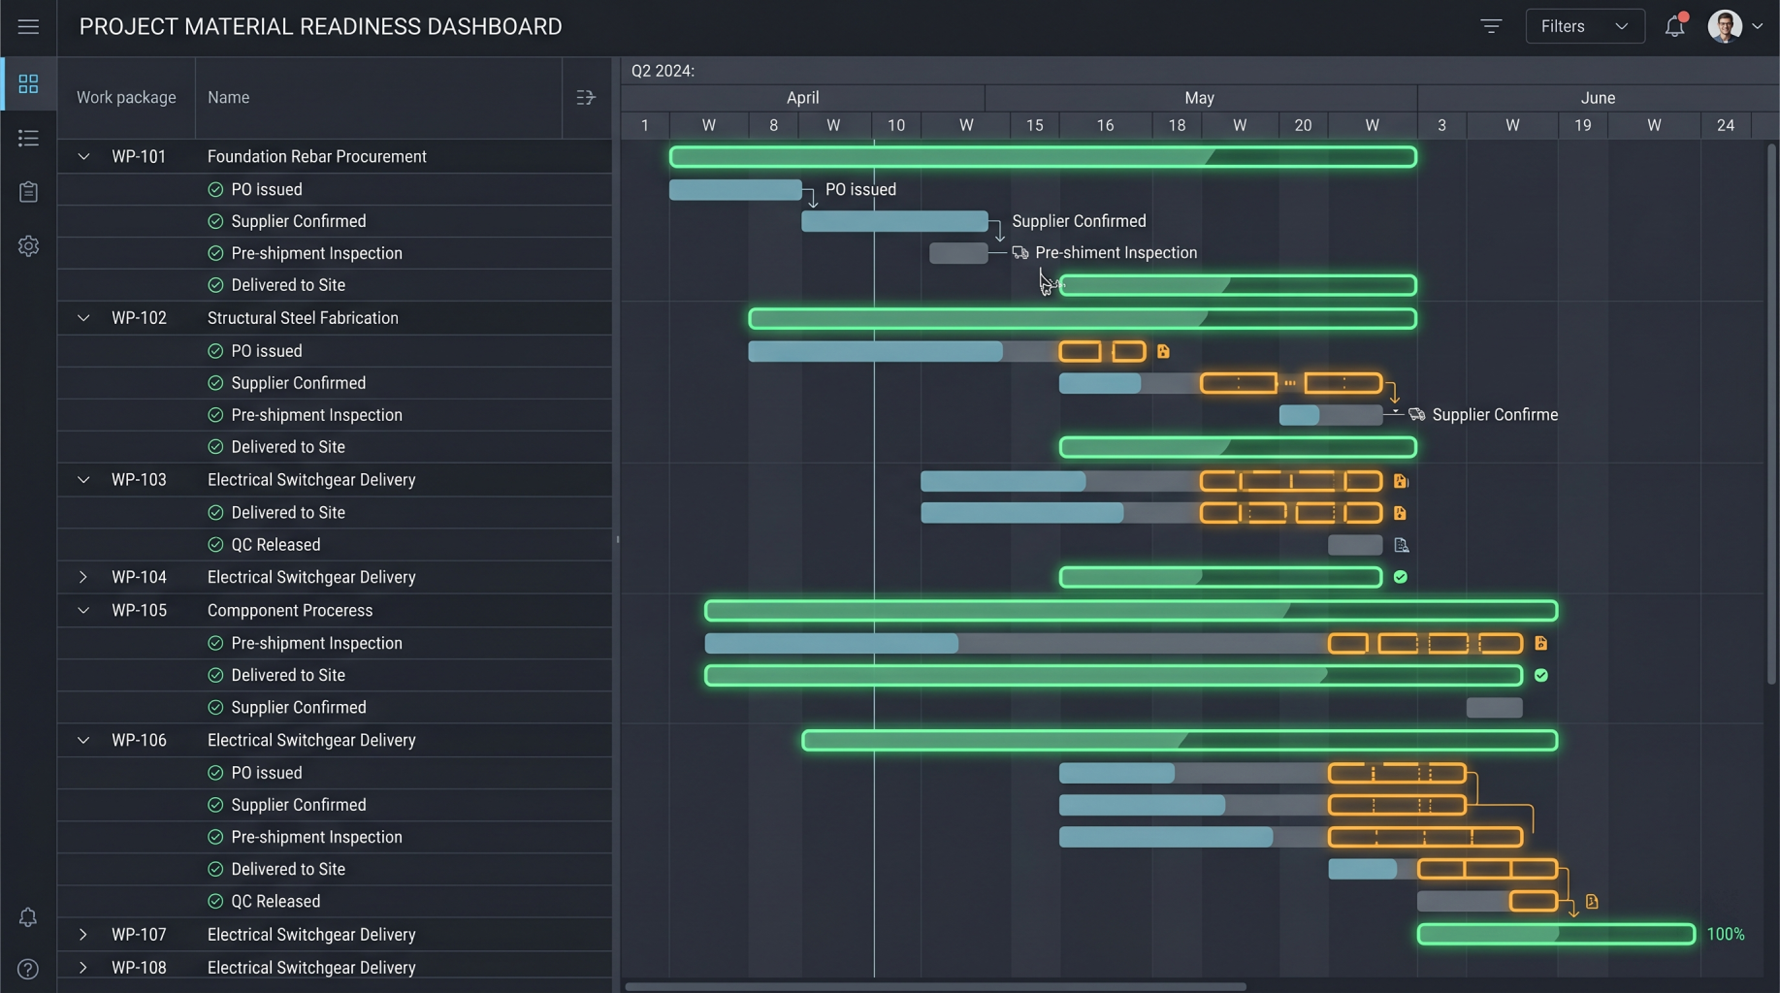The width and height of the screenshot is (1780, 993).
Task: Collapse the WP-102 work package
Action: (83, 318)
